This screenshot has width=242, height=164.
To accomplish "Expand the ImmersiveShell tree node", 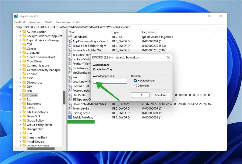I will pyautogui.click(x=20, y=137).
